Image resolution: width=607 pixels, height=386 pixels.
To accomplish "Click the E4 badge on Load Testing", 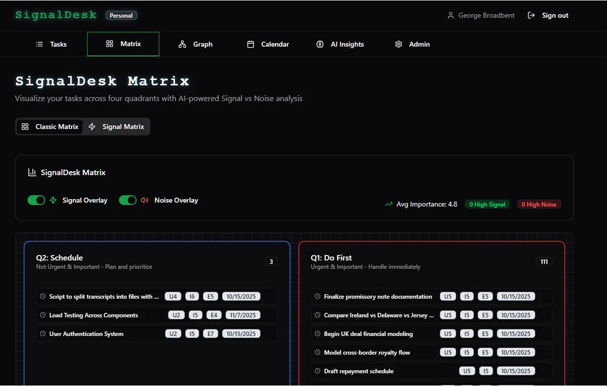I will pos(214,315).
